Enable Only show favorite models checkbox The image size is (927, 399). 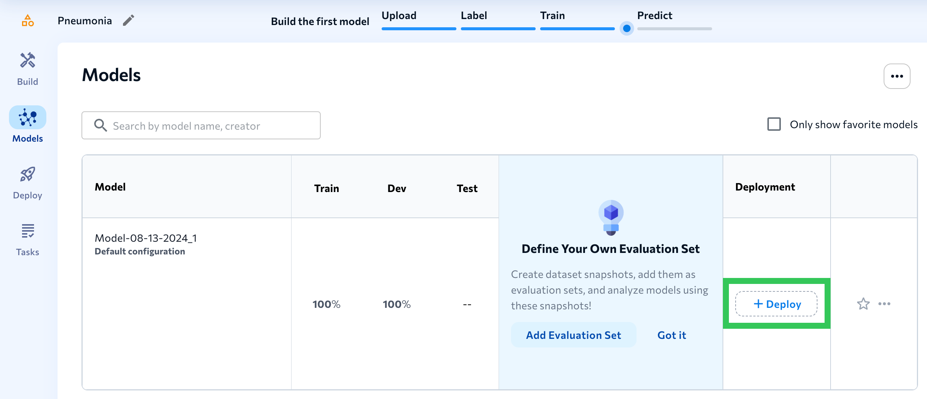coord(774,124)
